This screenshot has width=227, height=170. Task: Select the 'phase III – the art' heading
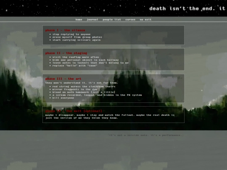(63, 79)
